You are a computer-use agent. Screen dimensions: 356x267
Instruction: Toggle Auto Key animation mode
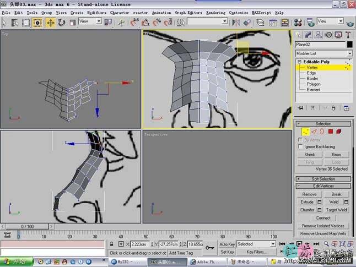pyautogui.click(x=227, y=244)
